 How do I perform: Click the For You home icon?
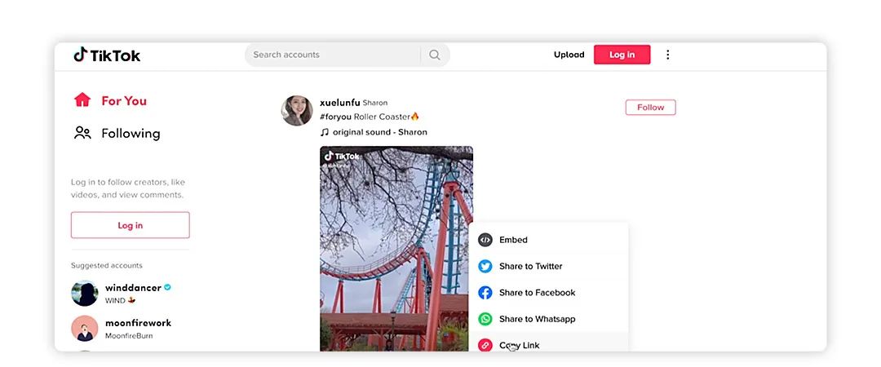click(82, 100)
